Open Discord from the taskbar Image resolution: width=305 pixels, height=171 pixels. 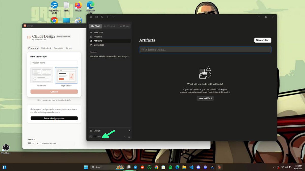tap(199, 167)
